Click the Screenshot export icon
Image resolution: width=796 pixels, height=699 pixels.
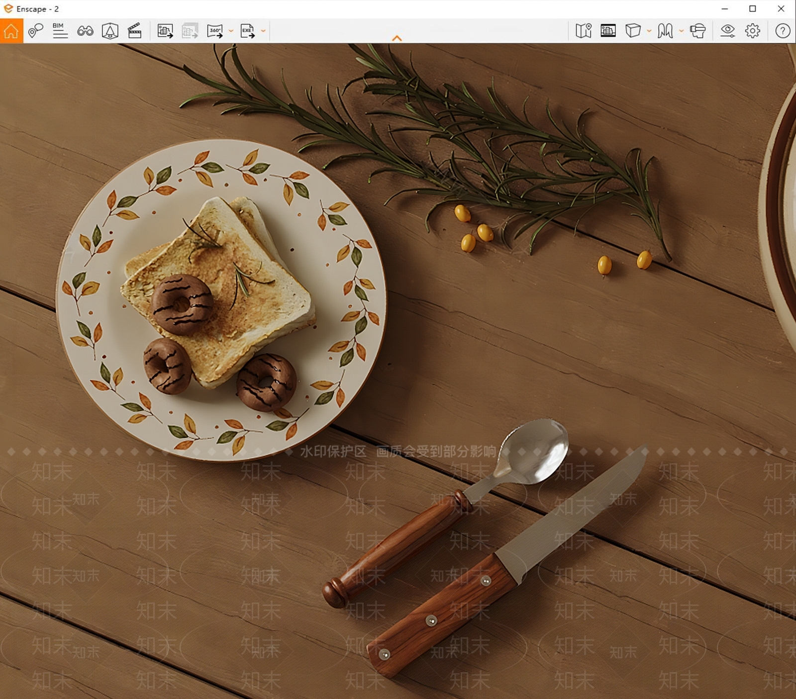click(165, 31)
